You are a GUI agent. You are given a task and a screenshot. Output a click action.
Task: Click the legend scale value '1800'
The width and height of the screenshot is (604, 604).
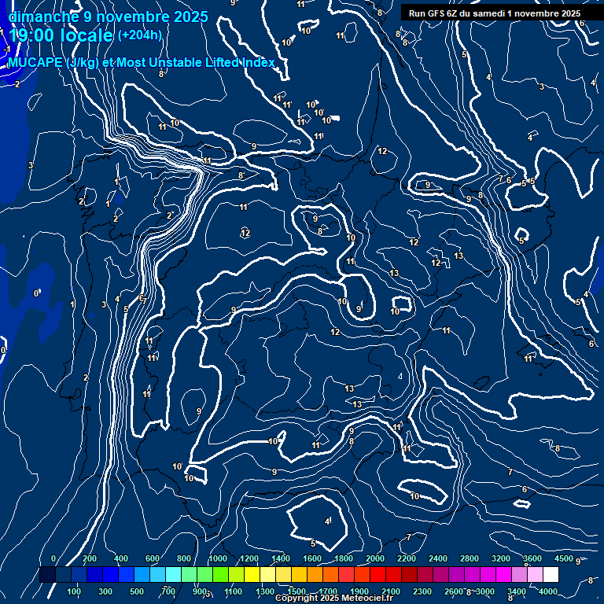coord(344,558)
